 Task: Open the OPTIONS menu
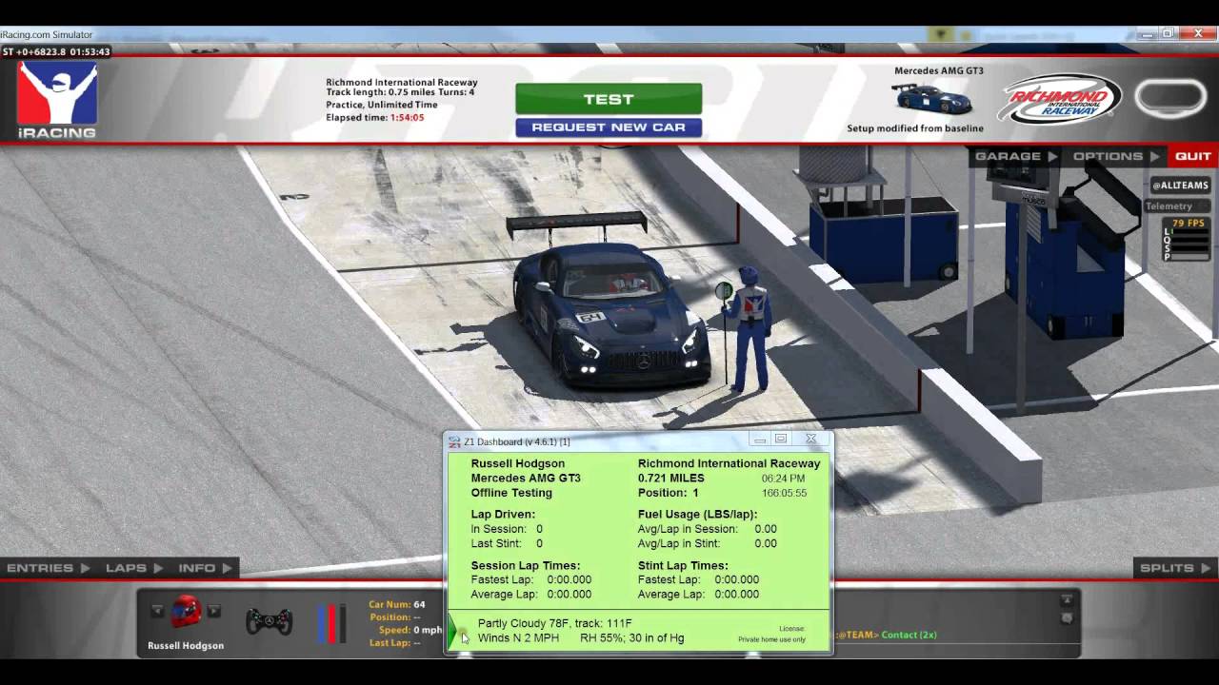pos(1116,156)
